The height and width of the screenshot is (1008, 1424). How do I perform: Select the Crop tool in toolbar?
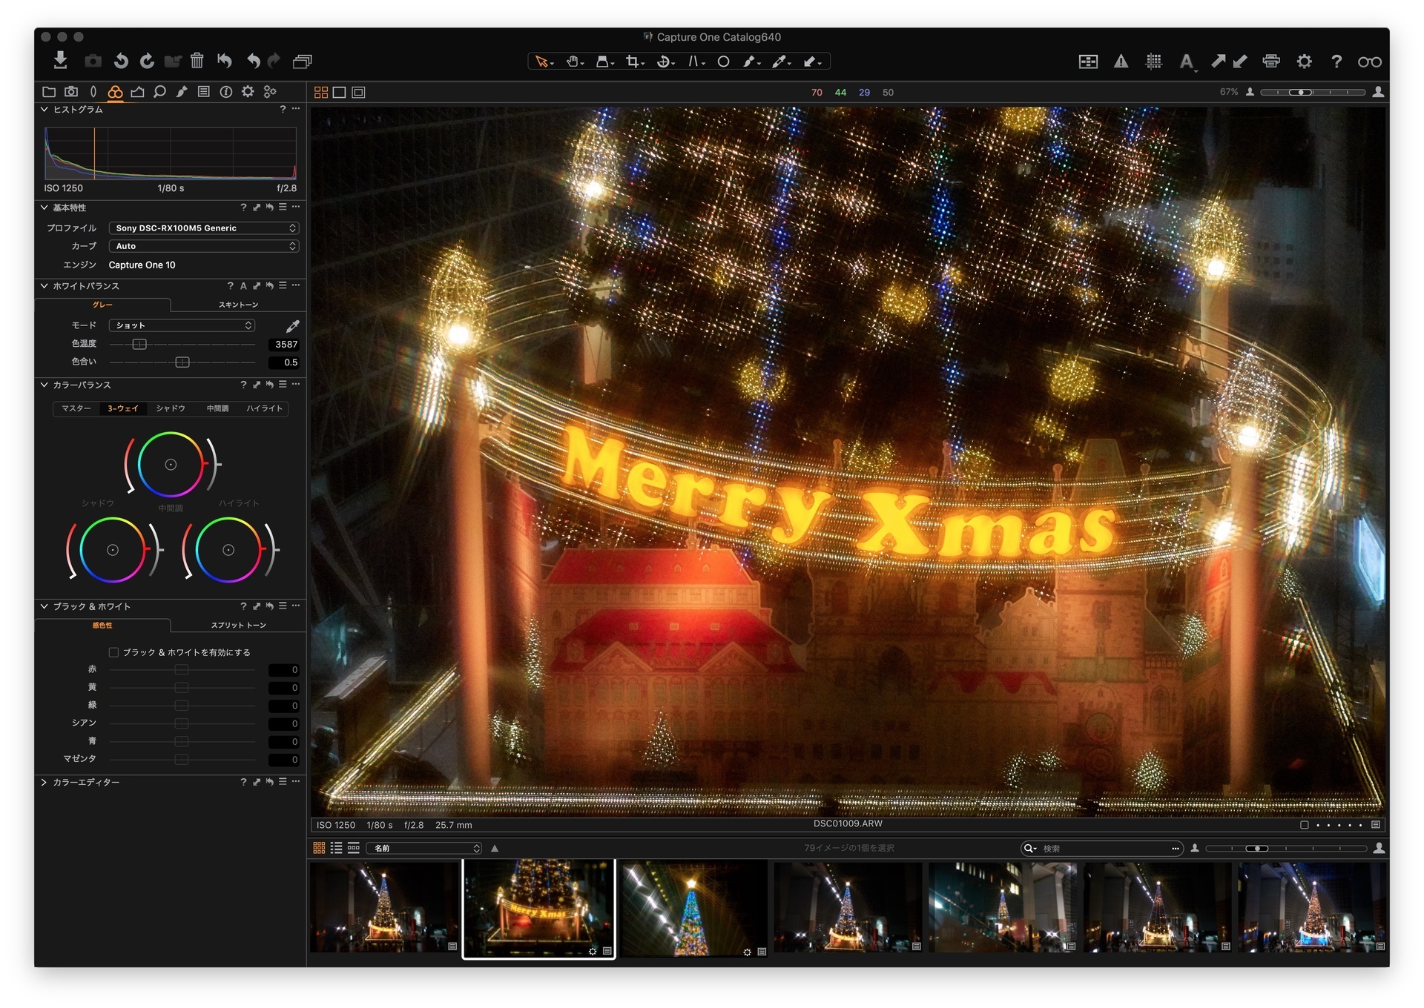pyautogui.click(x=634, y=62)
